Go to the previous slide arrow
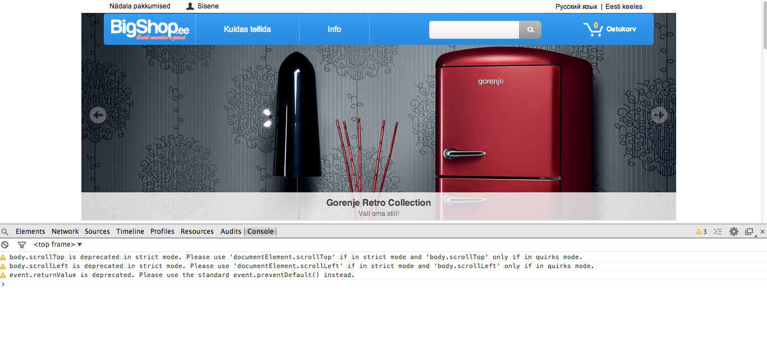 point(98,115)
